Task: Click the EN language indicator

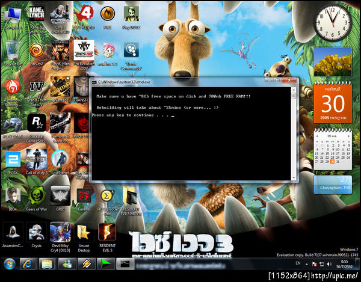Action: [298, 263]
